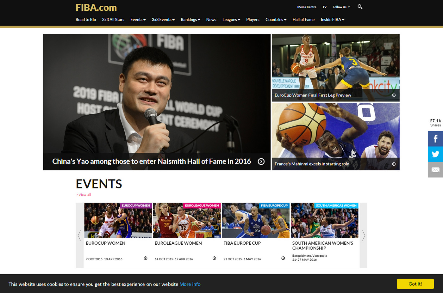Viewport: 443px width, 293px height.
Task: Click purple EUROCUP WOMEN tag label
Action: 136,205
